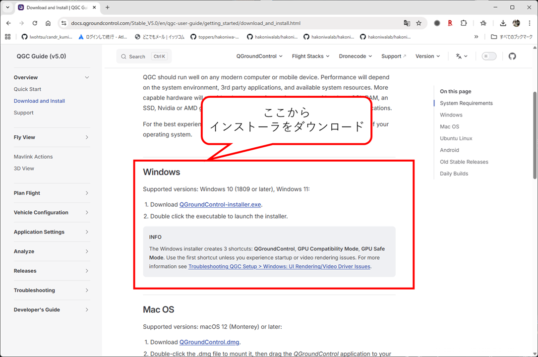
Task: Open the Support nav menu item
Action: click(394, 56)
